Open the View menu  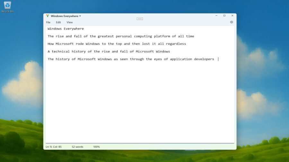click(x=70, y=22)
